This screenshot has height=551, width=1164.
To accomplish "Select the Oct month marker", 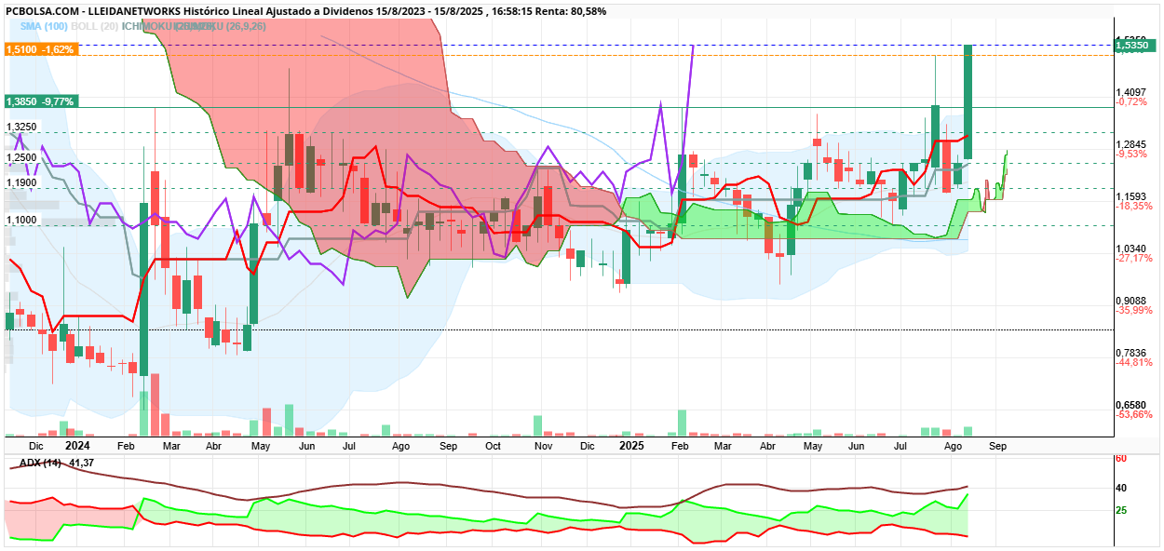I will [494, 447].
